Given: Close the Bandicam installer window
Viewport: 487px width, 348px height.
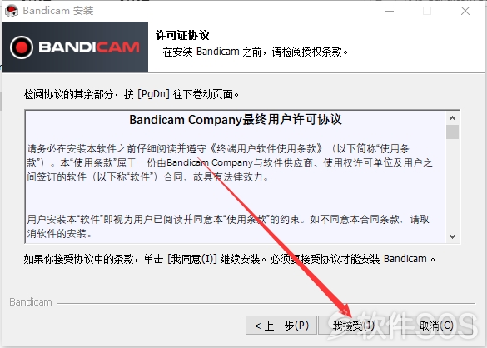Looking at the screenshot, I should point(465,11).
